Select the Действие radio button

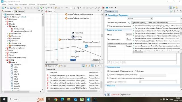coord(136,71)
